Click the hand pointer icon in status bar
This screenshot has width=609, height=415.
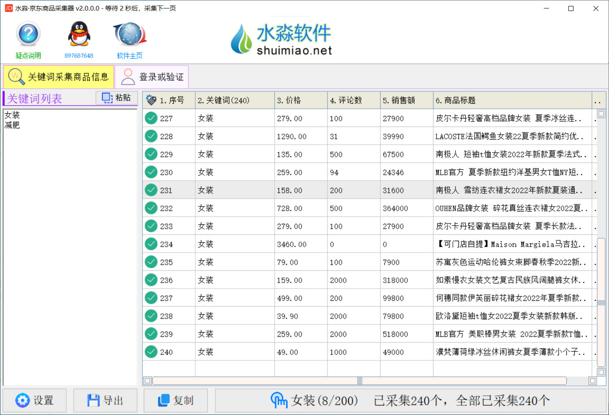[279, 400]
